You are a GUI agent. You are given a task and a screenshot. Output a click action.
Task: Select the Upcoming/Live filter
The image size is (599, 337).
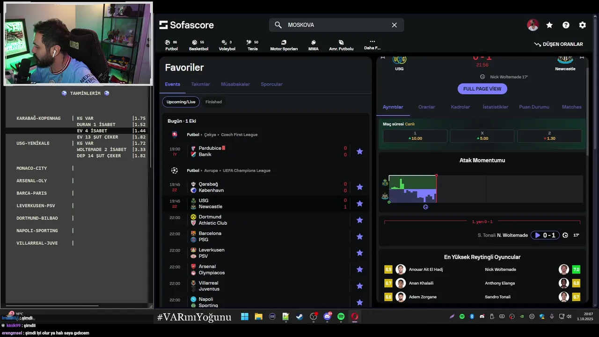181,102
